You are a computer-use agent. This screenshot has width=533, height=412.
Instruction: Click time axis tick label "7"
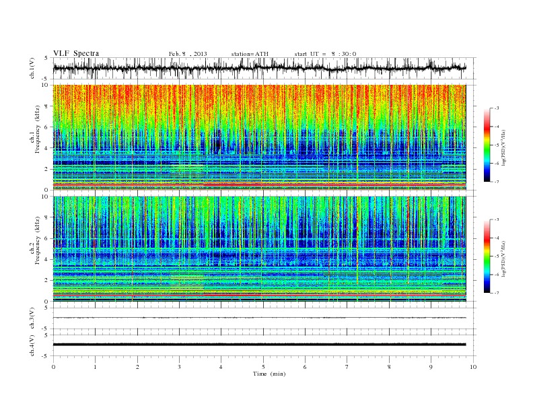[x=347, y=367]
